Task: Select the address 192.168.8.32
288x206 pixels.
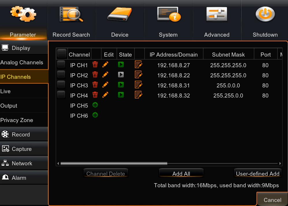Action: pyautogui.click(x=174, y=95)
